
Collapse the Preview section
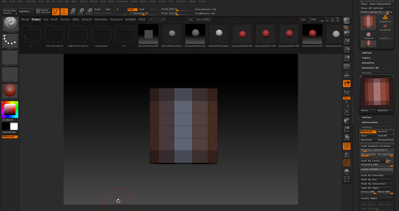tap(367, 73)
